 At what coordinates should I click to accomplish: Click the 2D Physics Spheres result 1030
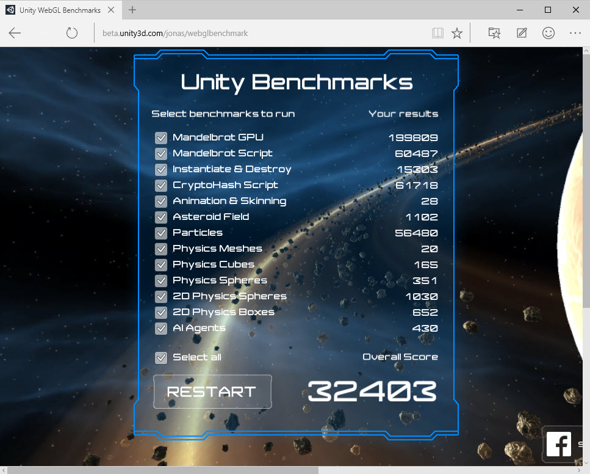(x=422, y=296)
